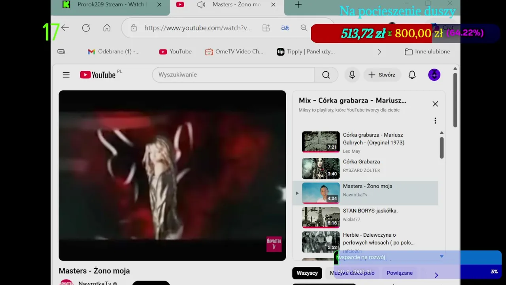Open the YouTube bookmark
This screenshot has width=506, height=285.
pyautogui.click(x=175, y=51)
